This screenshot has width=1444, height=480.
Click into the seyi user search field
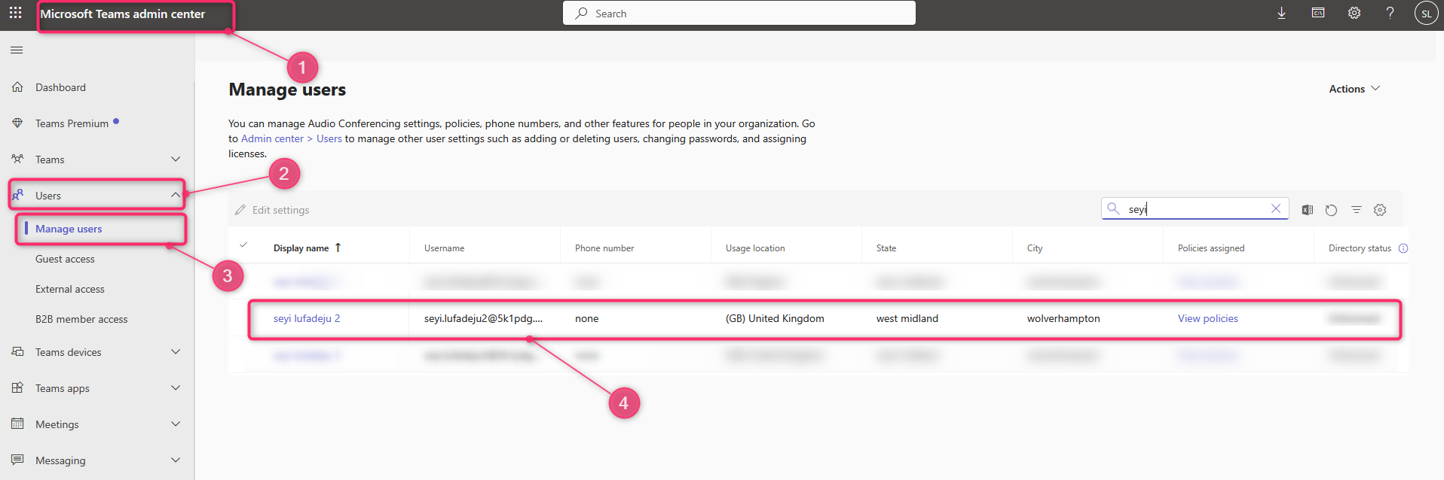(1195, 208)
